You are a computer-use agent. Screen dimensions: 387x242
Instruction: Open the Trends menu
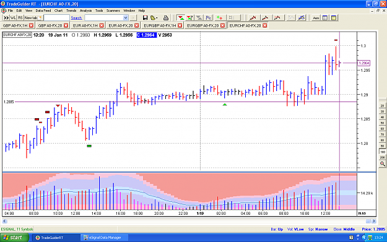[x=71, y=11]
